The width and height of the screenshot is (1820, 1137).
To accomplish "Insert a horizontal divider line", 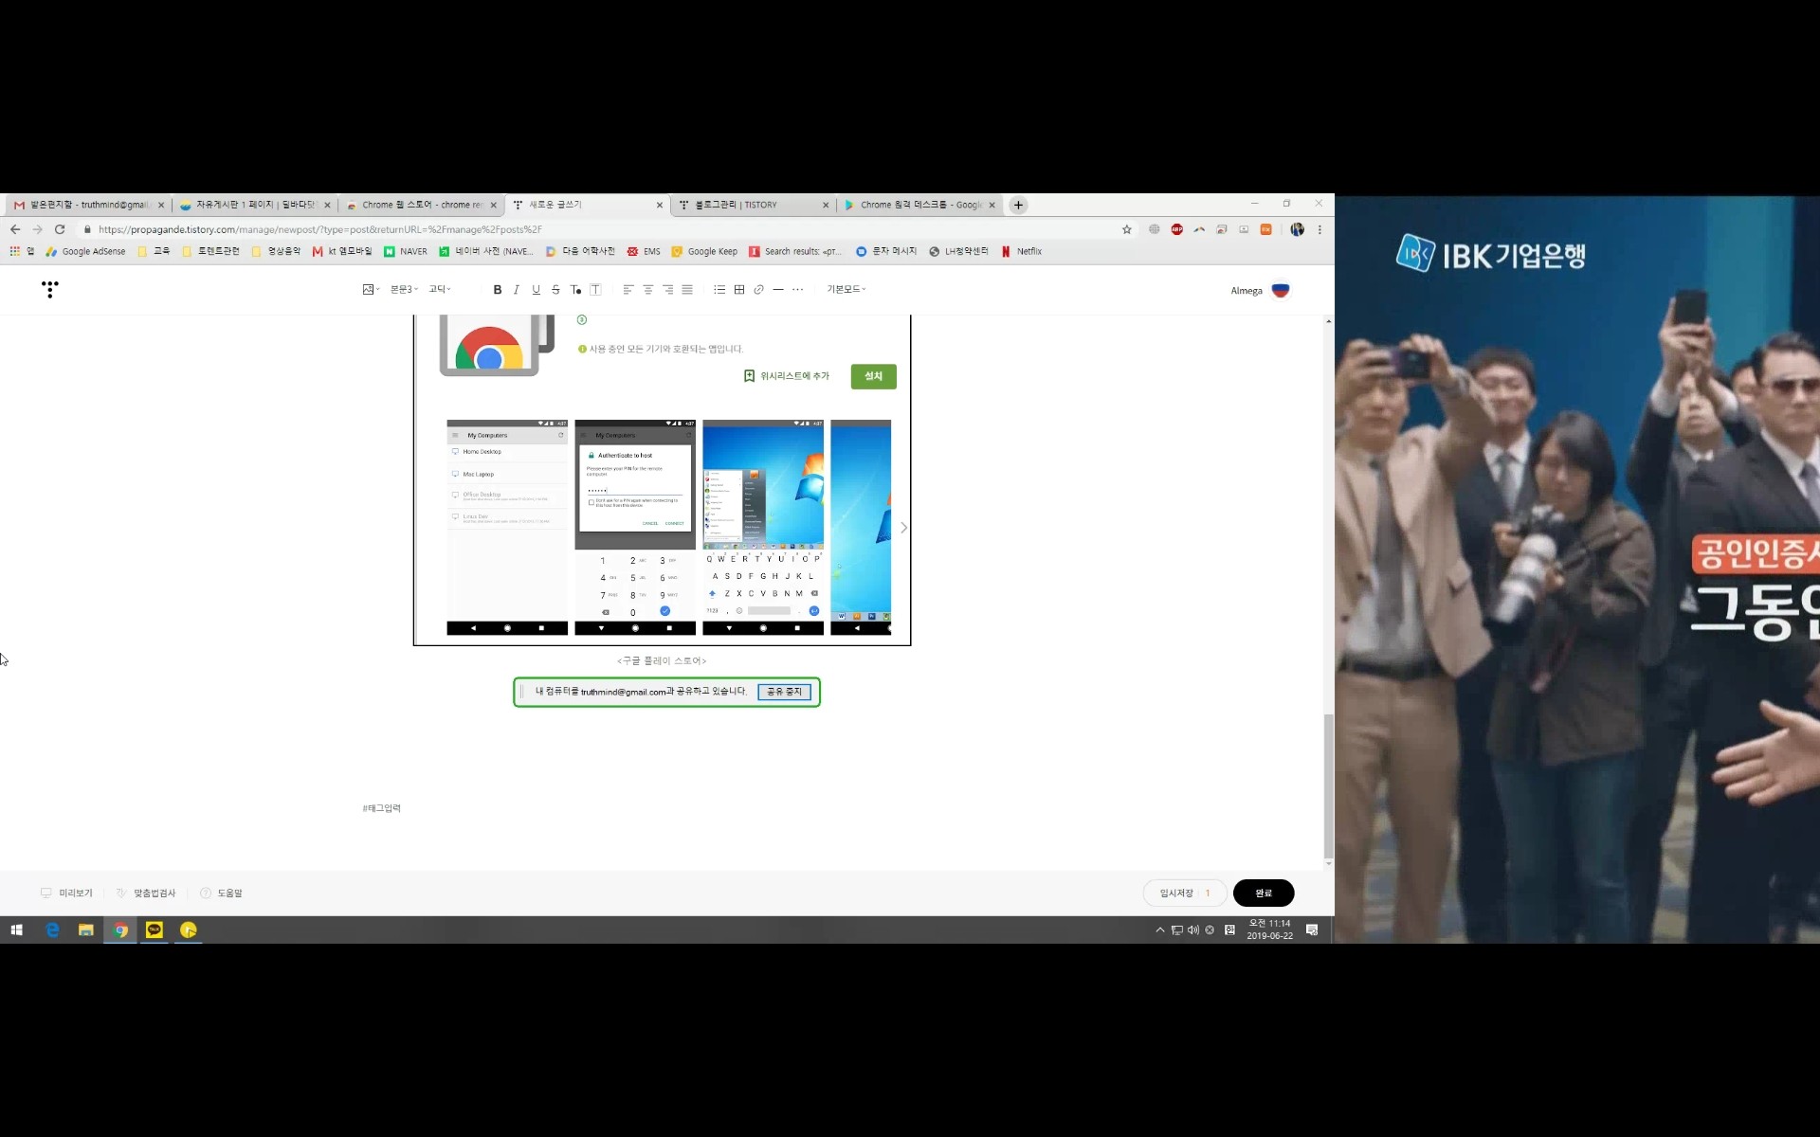I will click(x=778, y=290).
